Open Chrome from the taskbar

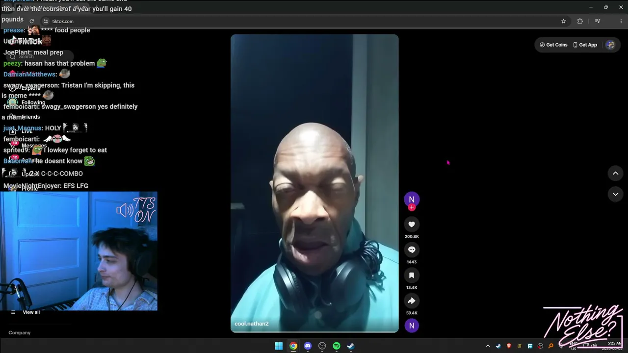293,346
